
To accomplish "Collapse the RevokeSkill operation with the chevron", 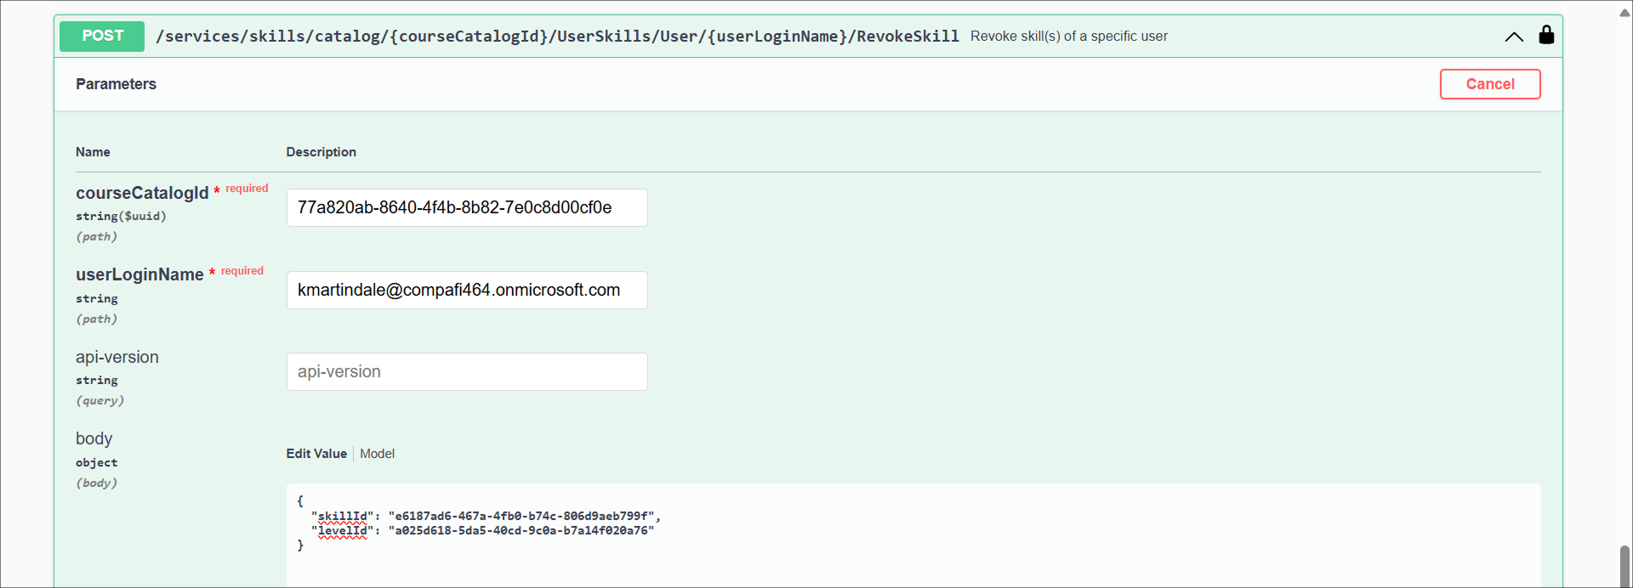I will point(1514,37).
